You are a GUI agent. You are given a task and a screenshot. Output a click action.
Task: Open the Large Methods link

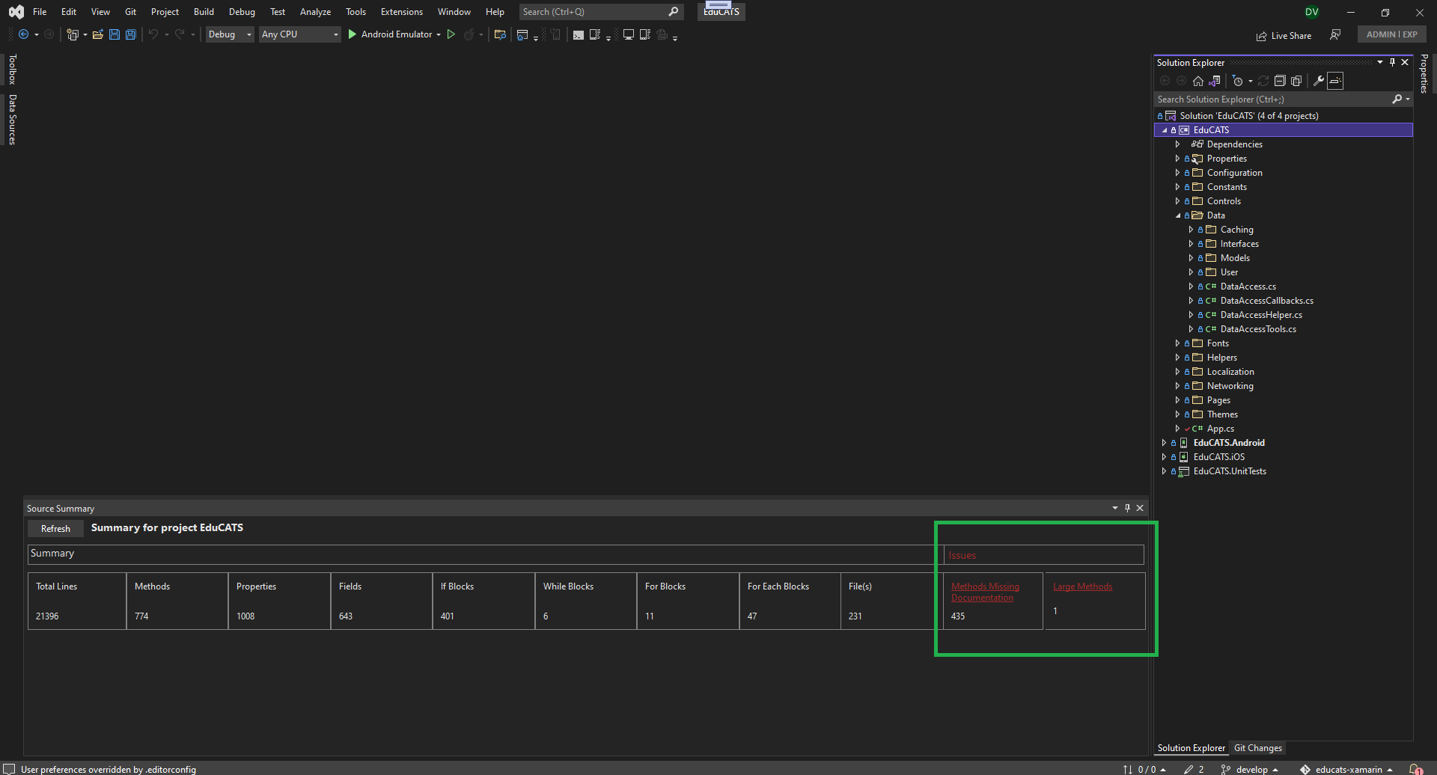click(1082, 586)
